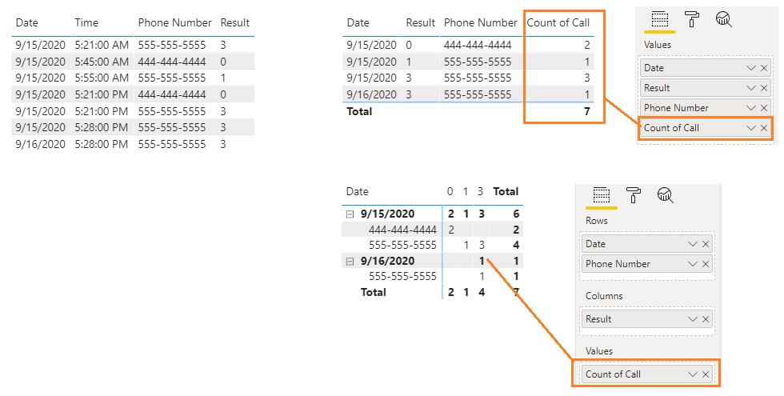The width and height of the screenshot is (784, 396).
Task: Select 444-444-4444 row in summary table
Action: [468, 45]
